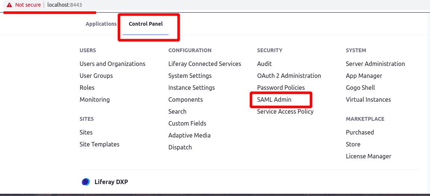The image size is (430, 196).
Task: Open System Settings in Configuration
Action: 190,76
